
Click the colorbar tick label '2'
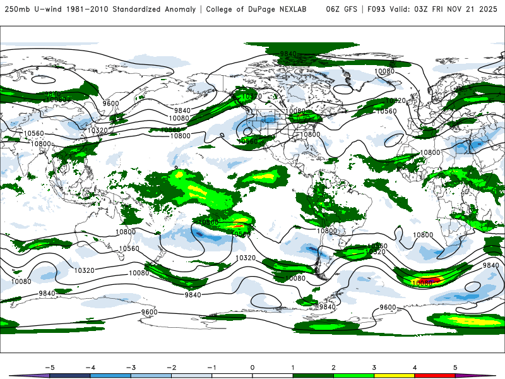[x=333, y=368]
